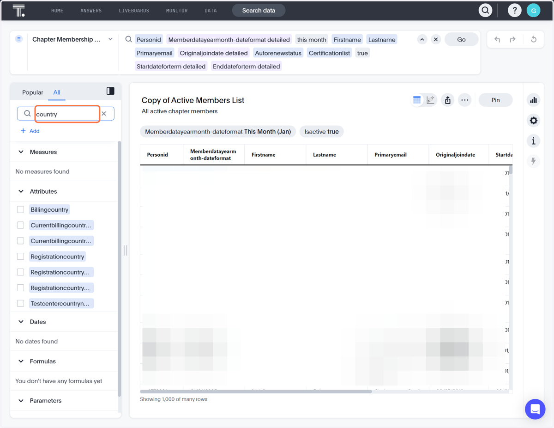554x428 pixels.
Task: Go to LIVEBOARDS in navigation
Action: 134,11
